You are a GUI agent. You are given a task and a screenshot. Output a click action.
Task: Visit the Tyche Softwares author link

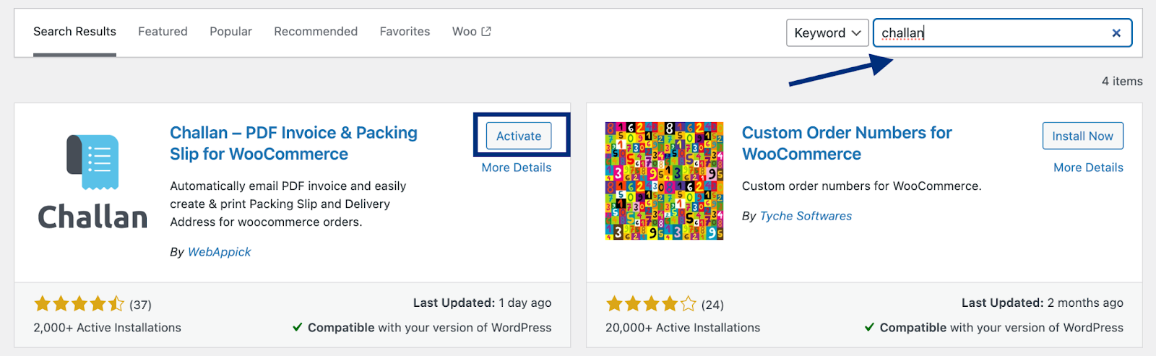tap(806, 216)
